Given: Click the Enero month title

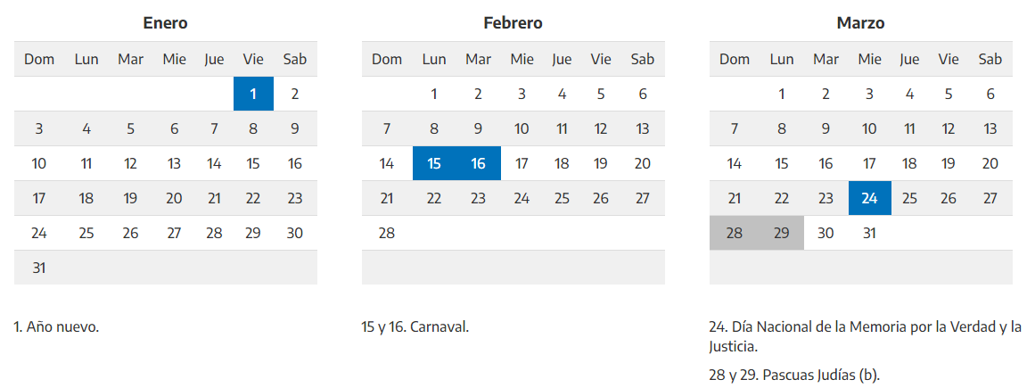Looking at the screenshot, I should point(165,23).
